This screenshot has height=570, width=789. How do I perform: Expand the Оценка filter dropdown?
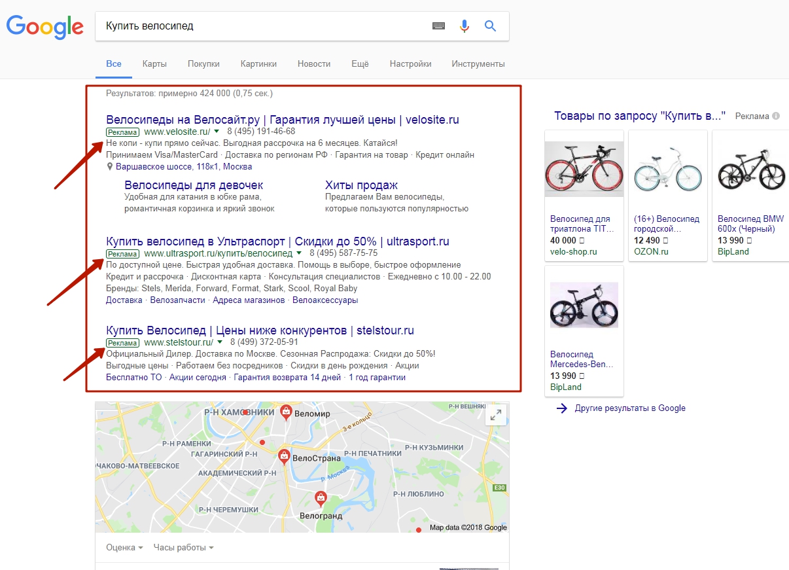coord(124,547)
